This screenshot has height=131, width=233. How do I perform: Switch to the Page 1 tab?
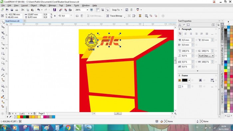click(42, 113)
